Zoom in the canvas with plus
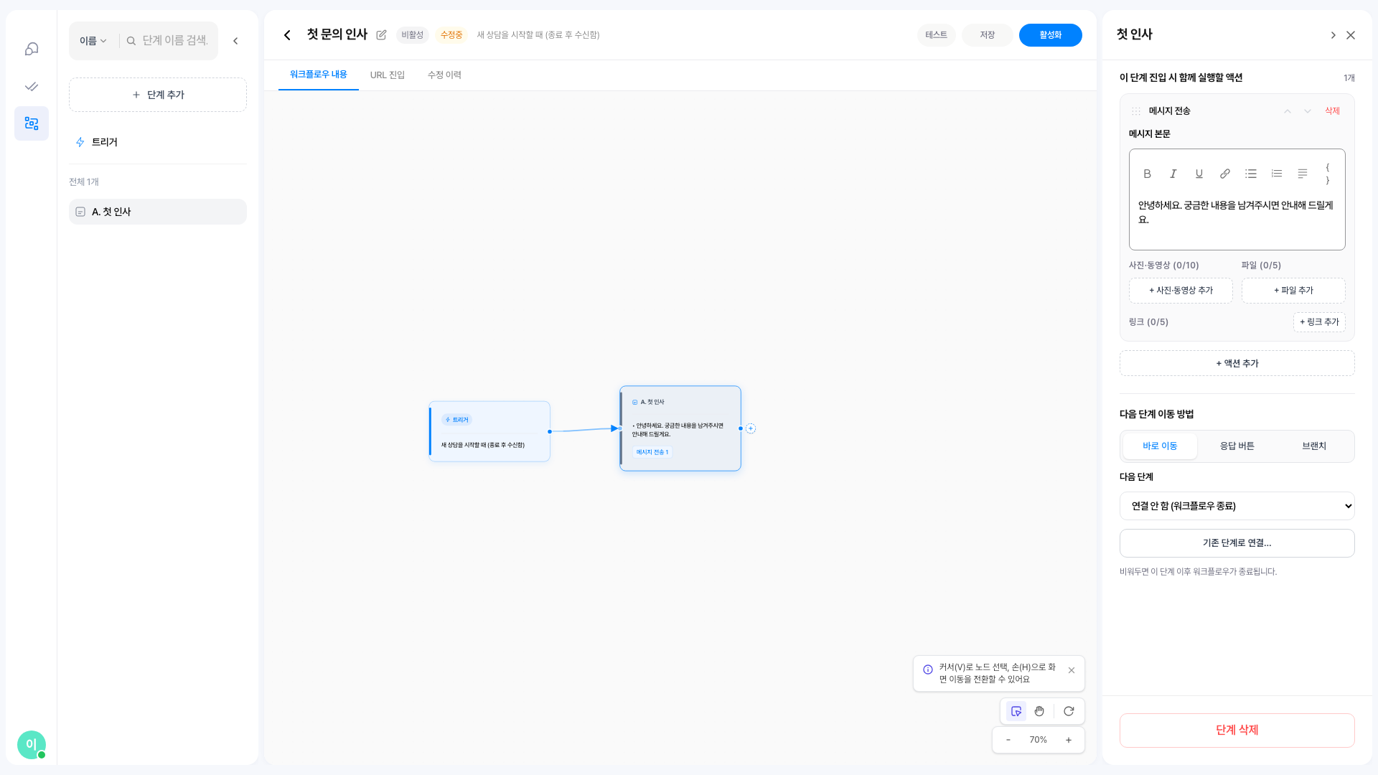The image size is (1378, 775). pyautogui.click(x=1069, y=740)
